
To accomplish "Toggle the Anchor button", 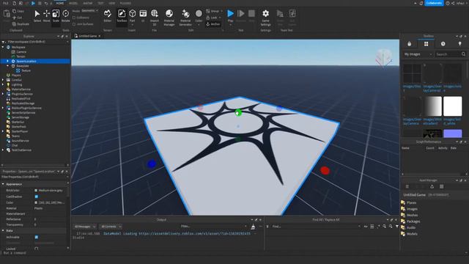I will 213,24.
